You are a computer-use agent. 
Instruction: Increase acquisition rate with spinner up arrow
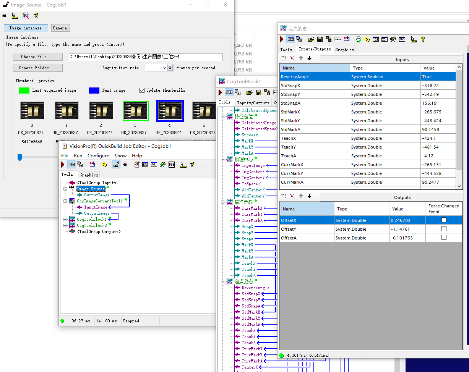[x=170, y=66]
